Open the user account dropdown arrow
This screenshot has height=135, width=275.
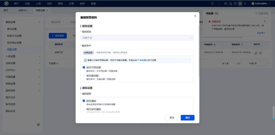(x=270, y=4)
